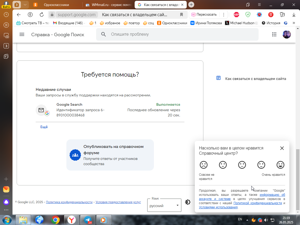Expand the tab group dropdown chevron
Screen dimensions: 300x225
(25, 5)
